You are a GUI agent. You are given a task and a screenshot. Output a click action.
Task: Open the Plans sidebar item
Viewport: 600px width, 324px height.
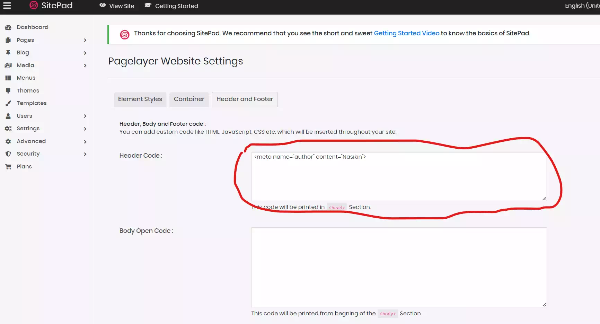point(24,167)
